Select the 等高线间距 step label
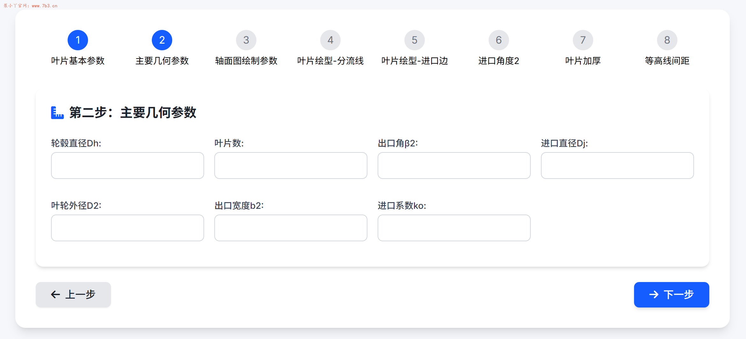Viewport: 746px width, 339px height. coord(667,61)
